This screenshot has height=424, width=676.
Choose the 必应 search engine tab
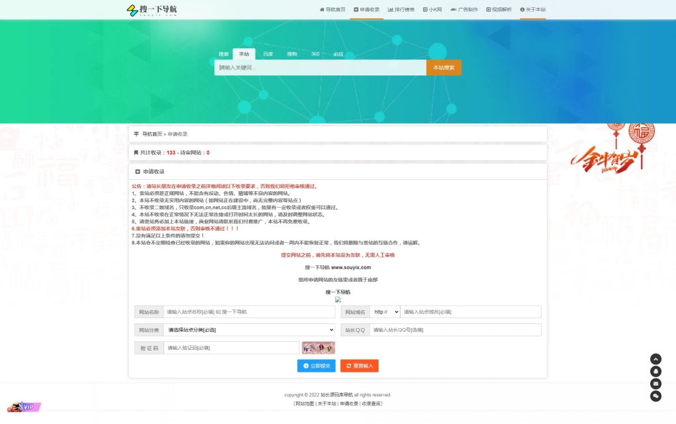coord(338,54)
